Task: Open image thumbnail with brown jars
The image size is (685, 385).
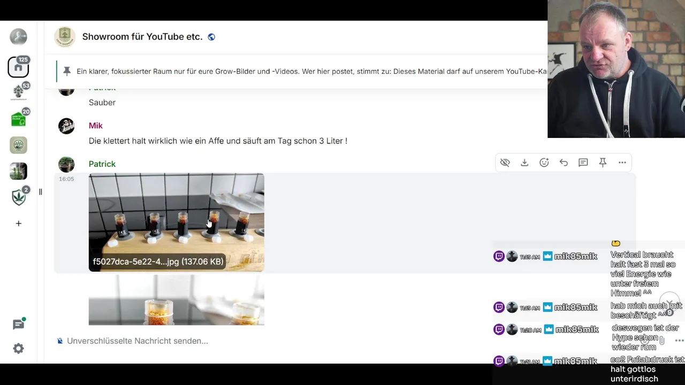Action: [x=176, y=222]
